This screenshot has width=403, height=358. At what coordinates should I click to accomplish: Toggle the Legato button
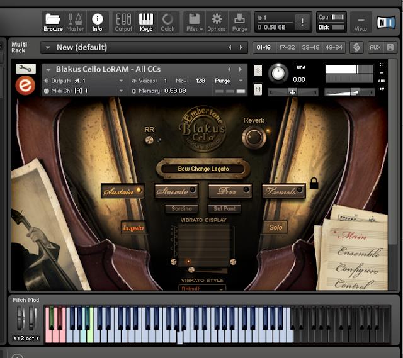133,228
